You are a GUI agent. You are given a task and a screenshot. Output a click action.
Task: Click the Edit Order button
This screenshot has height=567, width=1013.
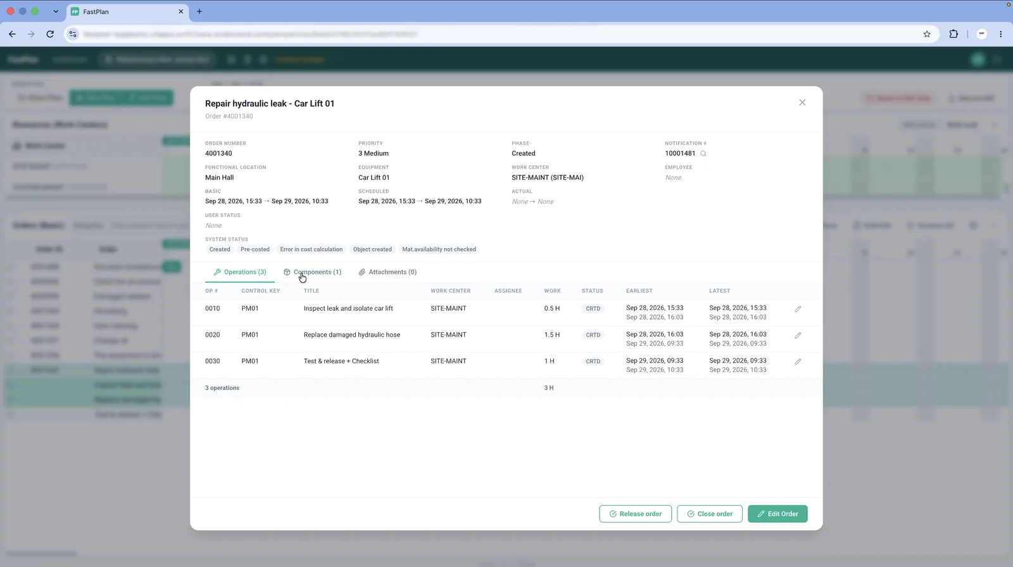777,514
